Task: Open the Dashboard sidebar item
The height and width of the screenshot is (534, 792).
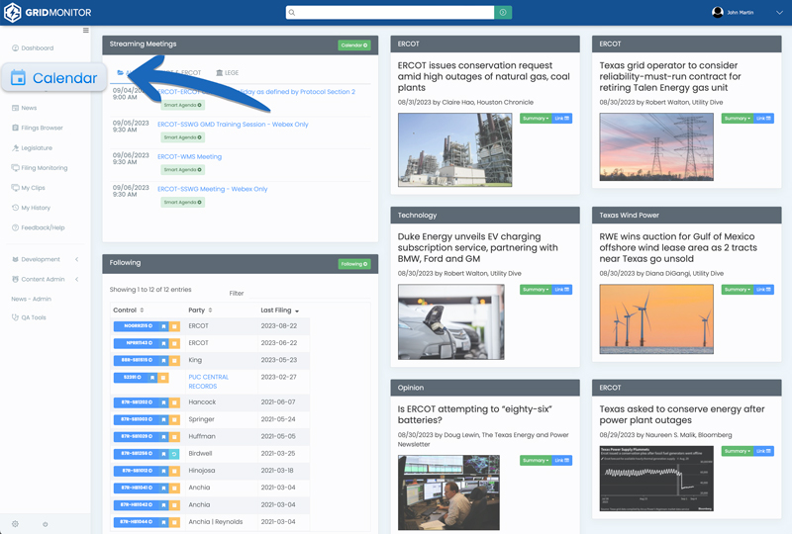Action: [33, 48]
